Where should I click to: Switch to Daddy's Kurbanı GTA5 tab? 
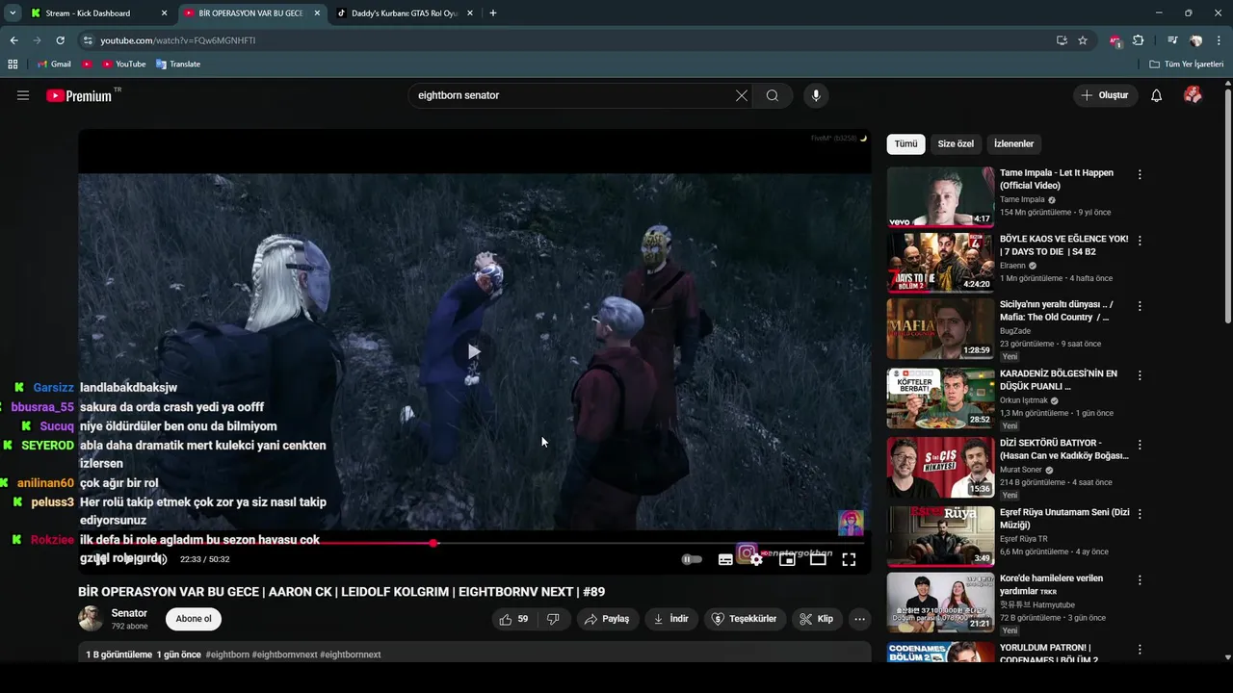(404, 13)
